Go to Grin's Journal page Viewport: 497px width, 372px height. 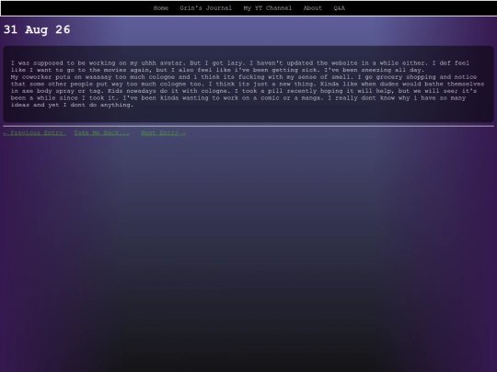coord(206,8)
